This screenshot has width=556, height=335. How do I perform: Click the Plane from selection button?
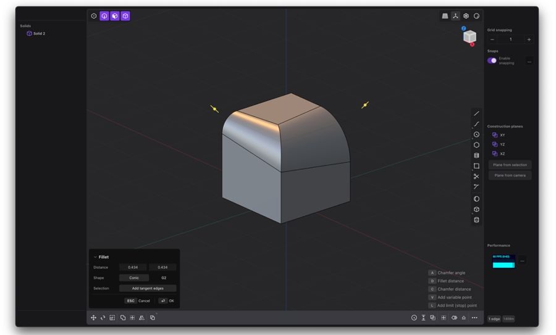(510, 165)
